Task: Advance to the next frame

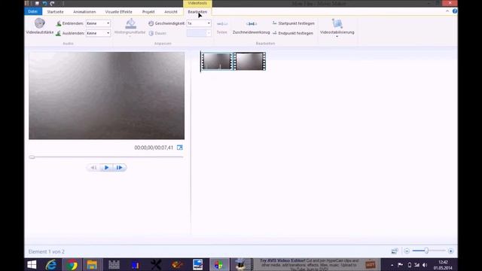Action: (119, 167)
